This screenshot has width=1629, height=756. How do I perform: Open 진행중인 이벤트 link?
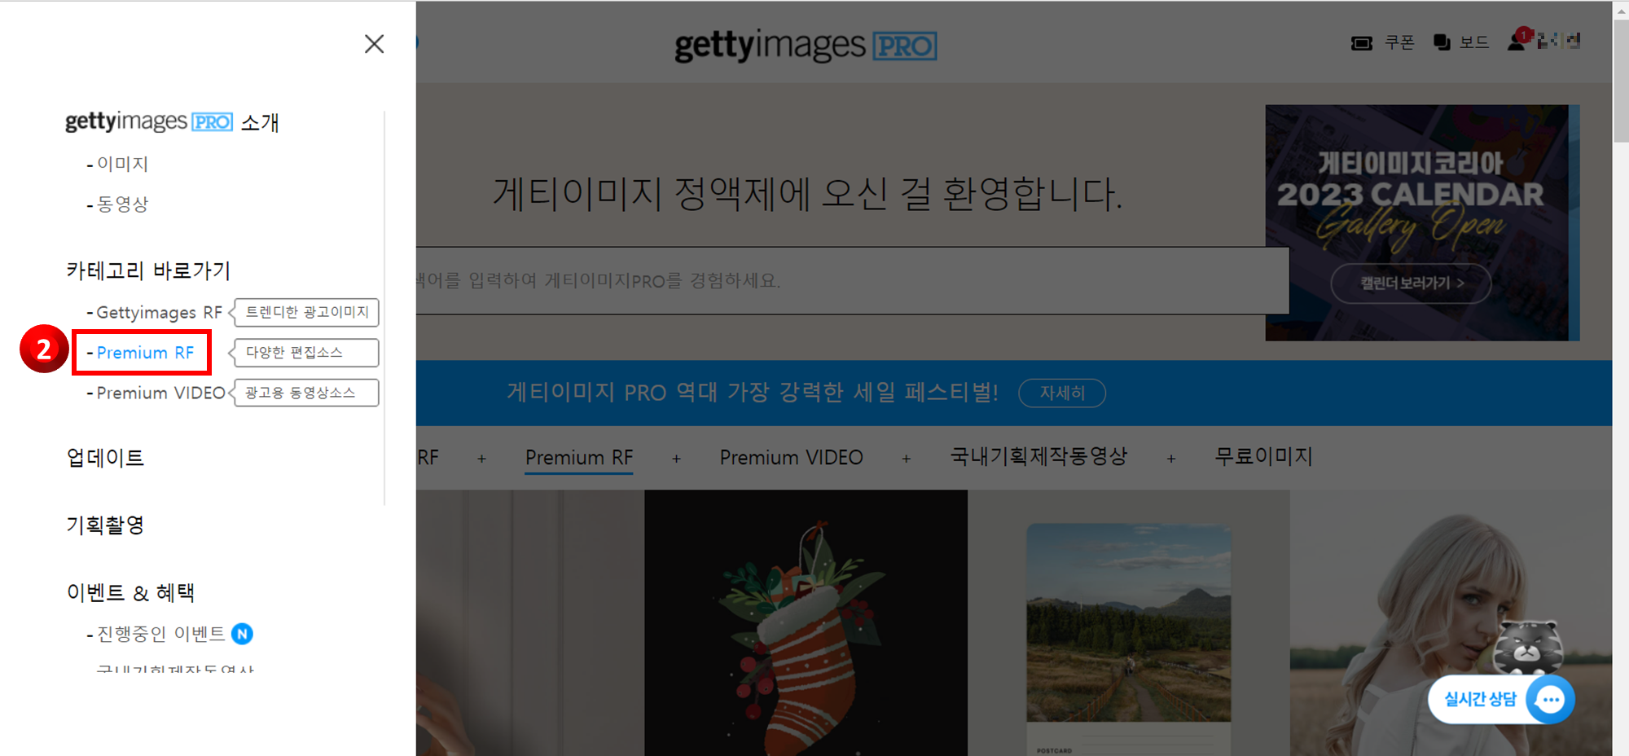(160, 634)
